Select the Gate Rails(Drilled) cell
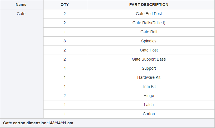This screenshot has height=128, width=215. 149,23
